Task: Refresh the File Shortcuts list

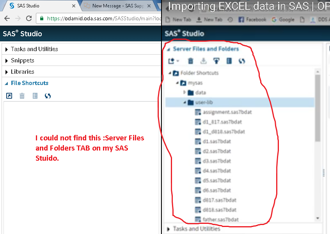Action: 48,96
